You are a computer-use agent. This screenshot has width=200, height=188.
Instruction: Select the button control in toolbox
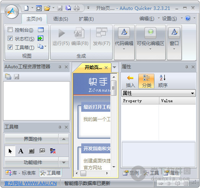click(31, 151)
